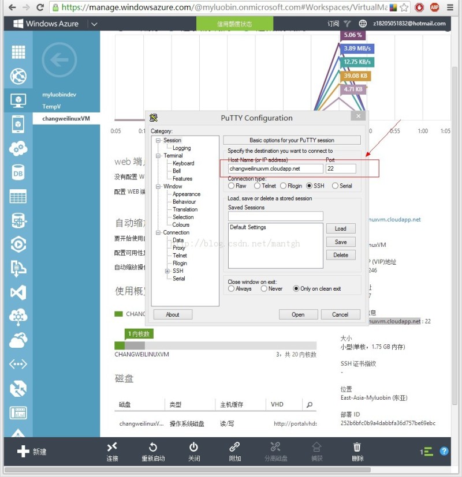Click the 连接 connect icon in bottom bar
This screenshot has width=462, height=477.
pyautogui.click(x=112, y=447)
